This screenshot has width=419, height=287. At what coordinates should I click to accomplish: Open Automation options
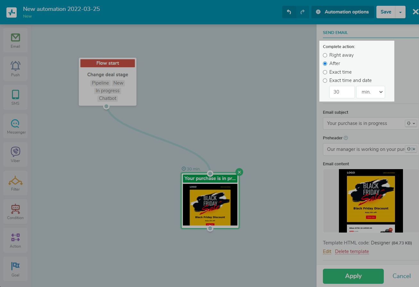(x=342, y=12)
